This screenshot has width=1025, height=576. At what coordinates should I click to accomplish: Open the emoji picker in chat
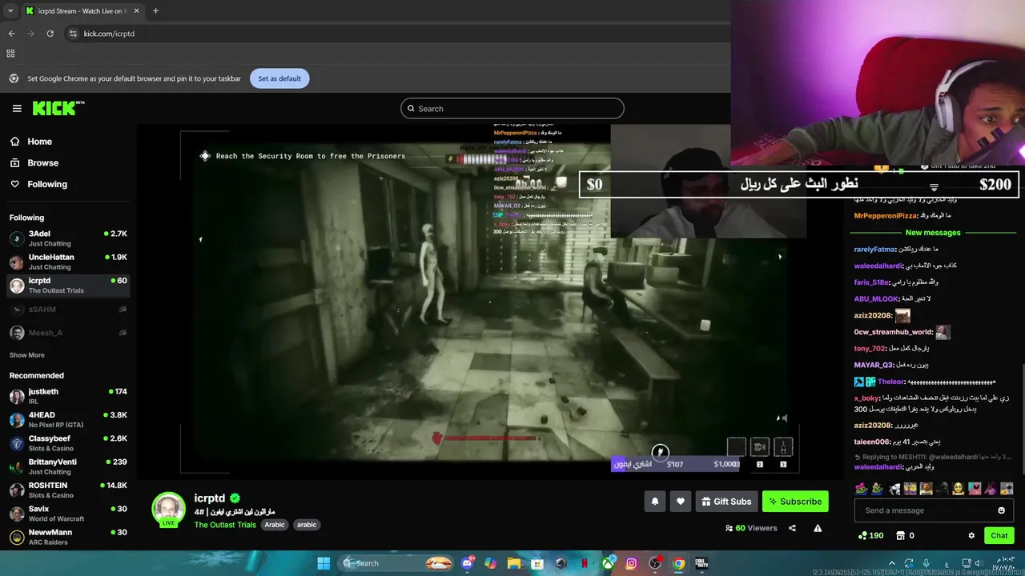click(1001, 510)
